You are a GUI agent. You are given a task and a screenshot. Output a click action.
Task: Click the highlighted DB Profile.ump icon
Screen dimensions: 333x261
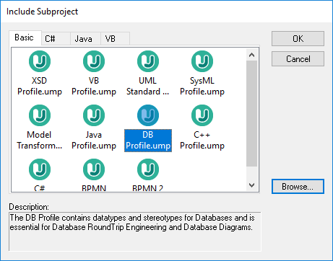click(148, 115)
